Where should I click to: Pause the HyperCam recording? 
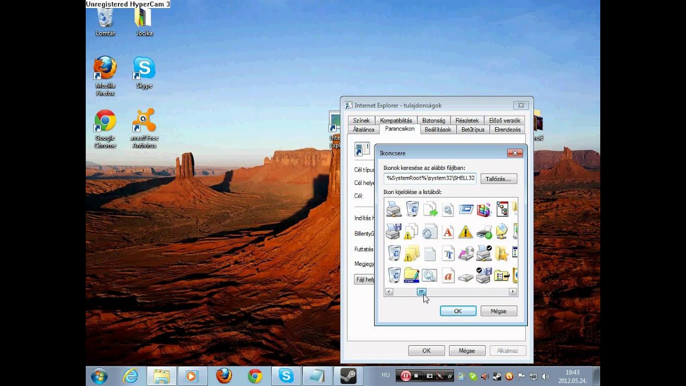tap(406, 376)
